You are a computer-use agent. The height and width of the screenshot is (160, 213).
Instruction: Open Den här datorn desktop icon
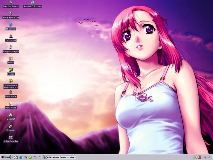(11, 3)
